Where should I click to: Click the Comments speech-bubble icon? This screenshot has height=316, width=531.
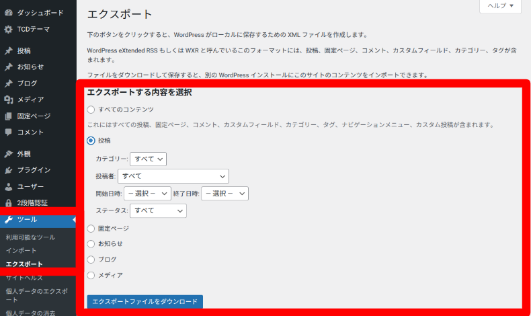click(9, 132)
